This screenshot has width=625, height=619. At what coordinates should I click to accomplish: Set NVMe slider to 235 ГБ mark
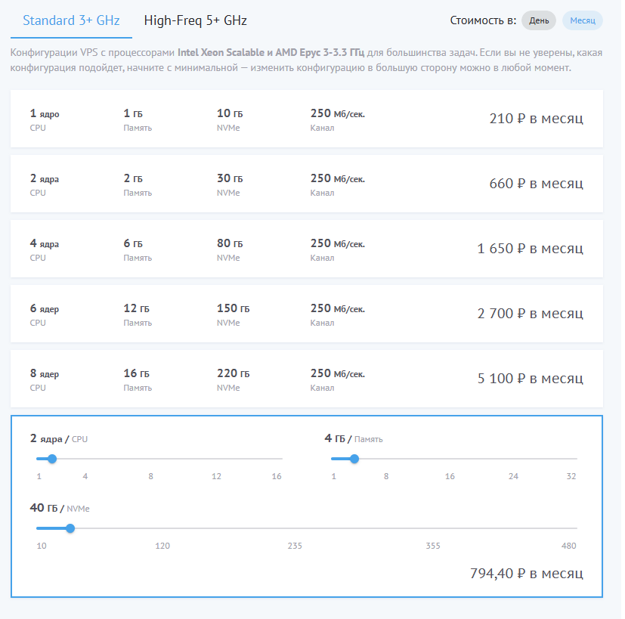(x=295, y=528)
